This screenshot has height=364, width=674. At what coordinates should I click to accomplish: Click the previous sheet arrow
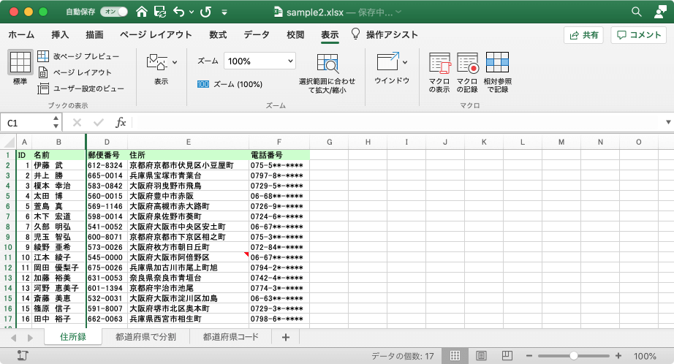pyautogui.click(x=13, y=338)
